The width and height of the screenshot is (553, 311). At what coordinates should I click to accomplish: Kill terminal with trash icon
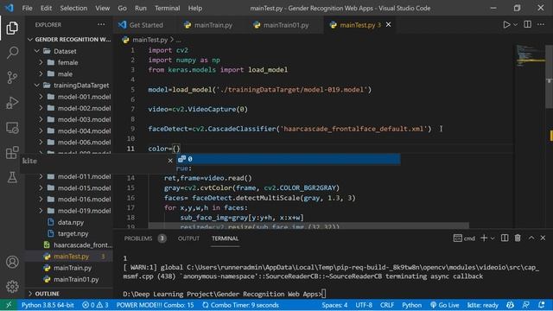tap(518, 238)
